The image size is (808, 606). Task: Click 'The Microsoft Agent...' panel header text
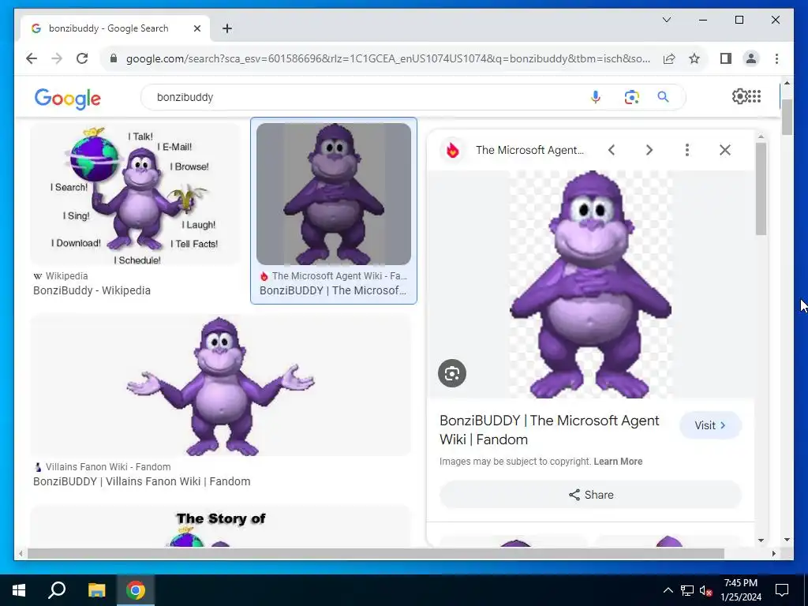(529, 150)
